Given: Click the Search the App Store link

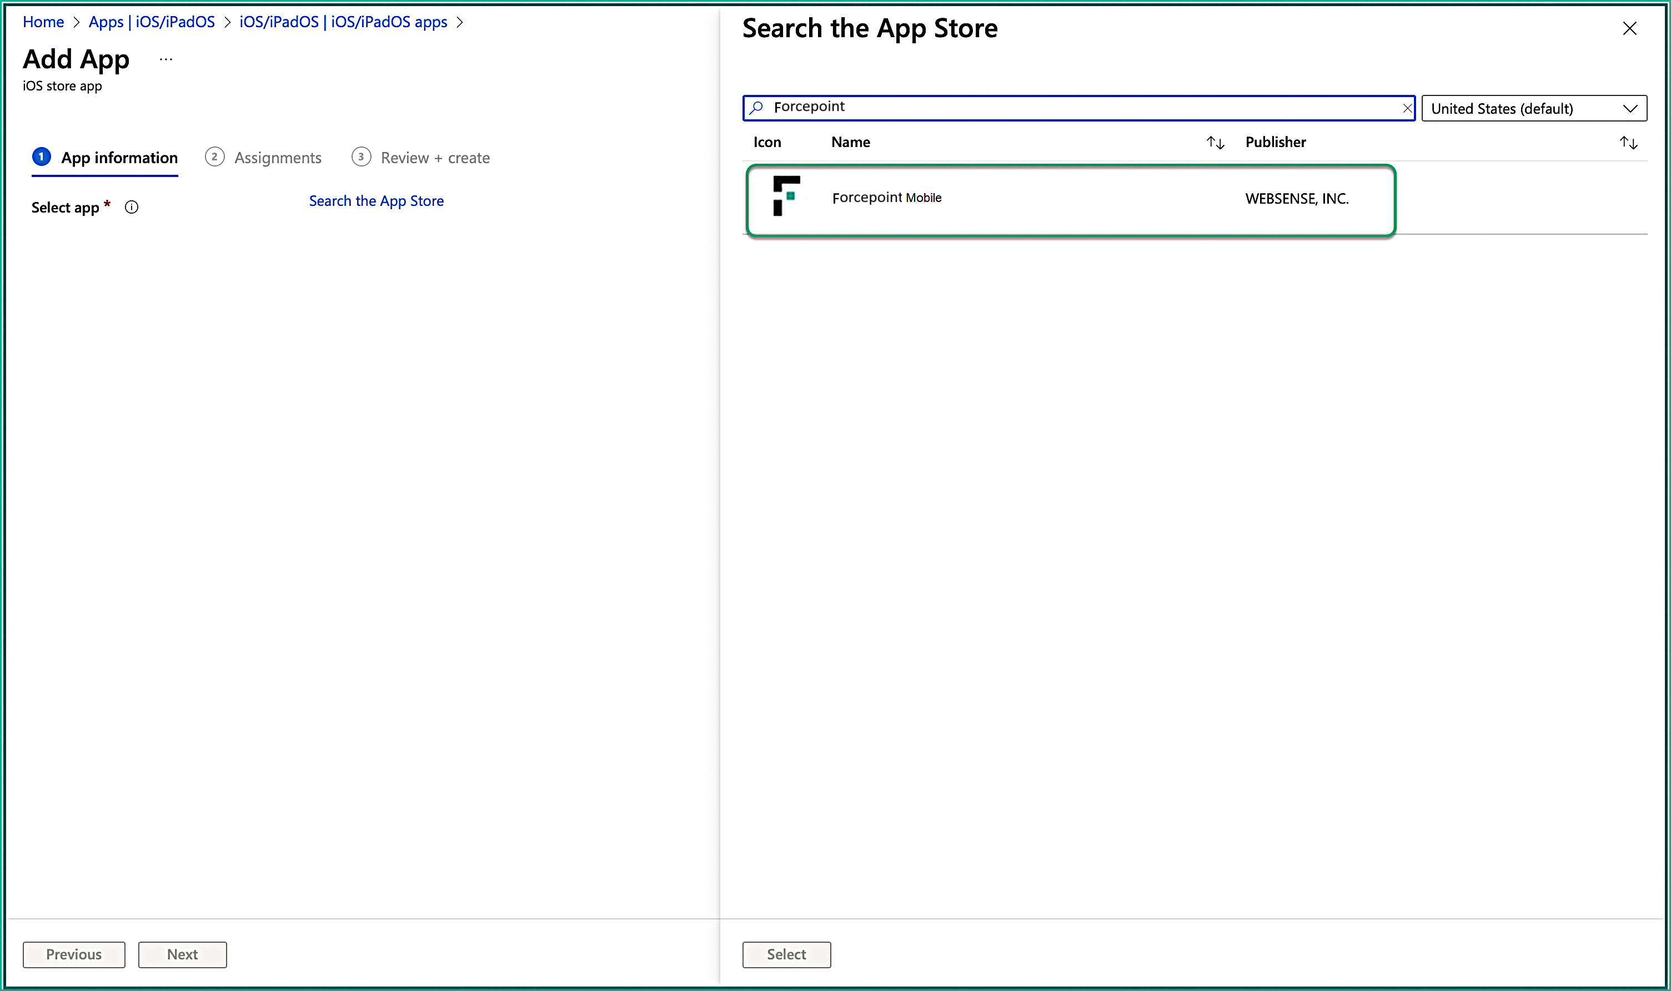Looking at the screenshot, I should pos(376,201).
